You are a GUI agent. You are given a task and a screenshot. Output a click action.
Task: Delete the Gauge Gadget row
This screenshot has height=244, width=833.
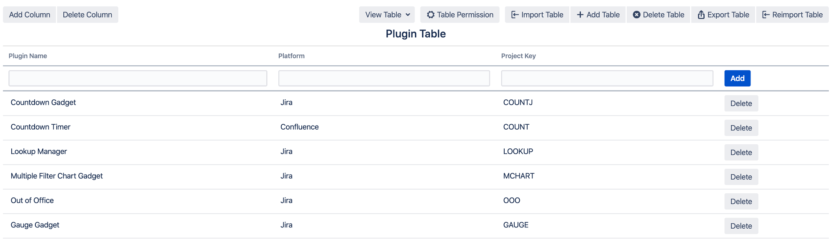pyautogui.click(x=741, y=226)
